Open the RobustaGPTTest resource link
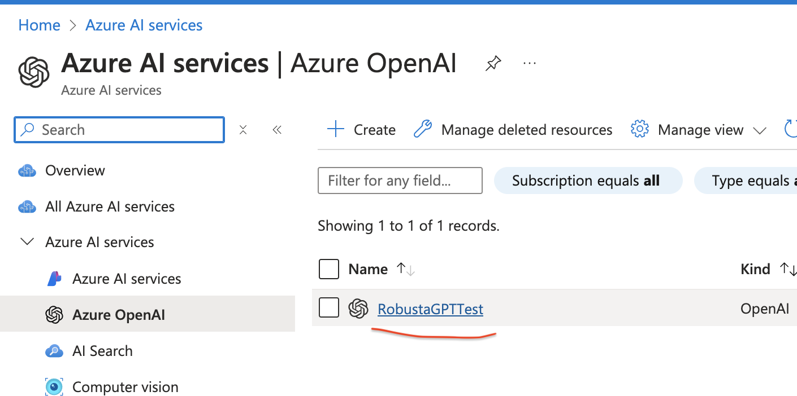This screenshot has width=797, height=396. coord(430,309)
